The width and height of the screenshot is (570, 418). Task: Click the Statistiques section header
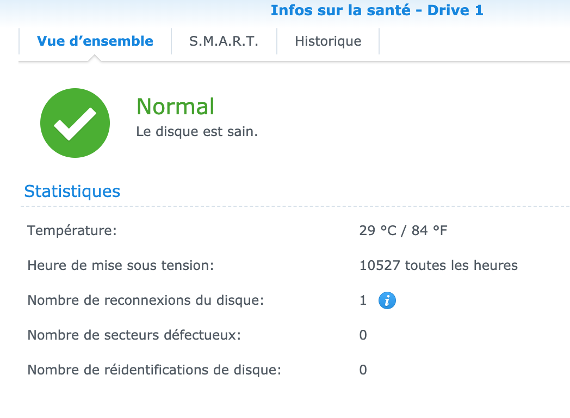click(x=72, y=192)
